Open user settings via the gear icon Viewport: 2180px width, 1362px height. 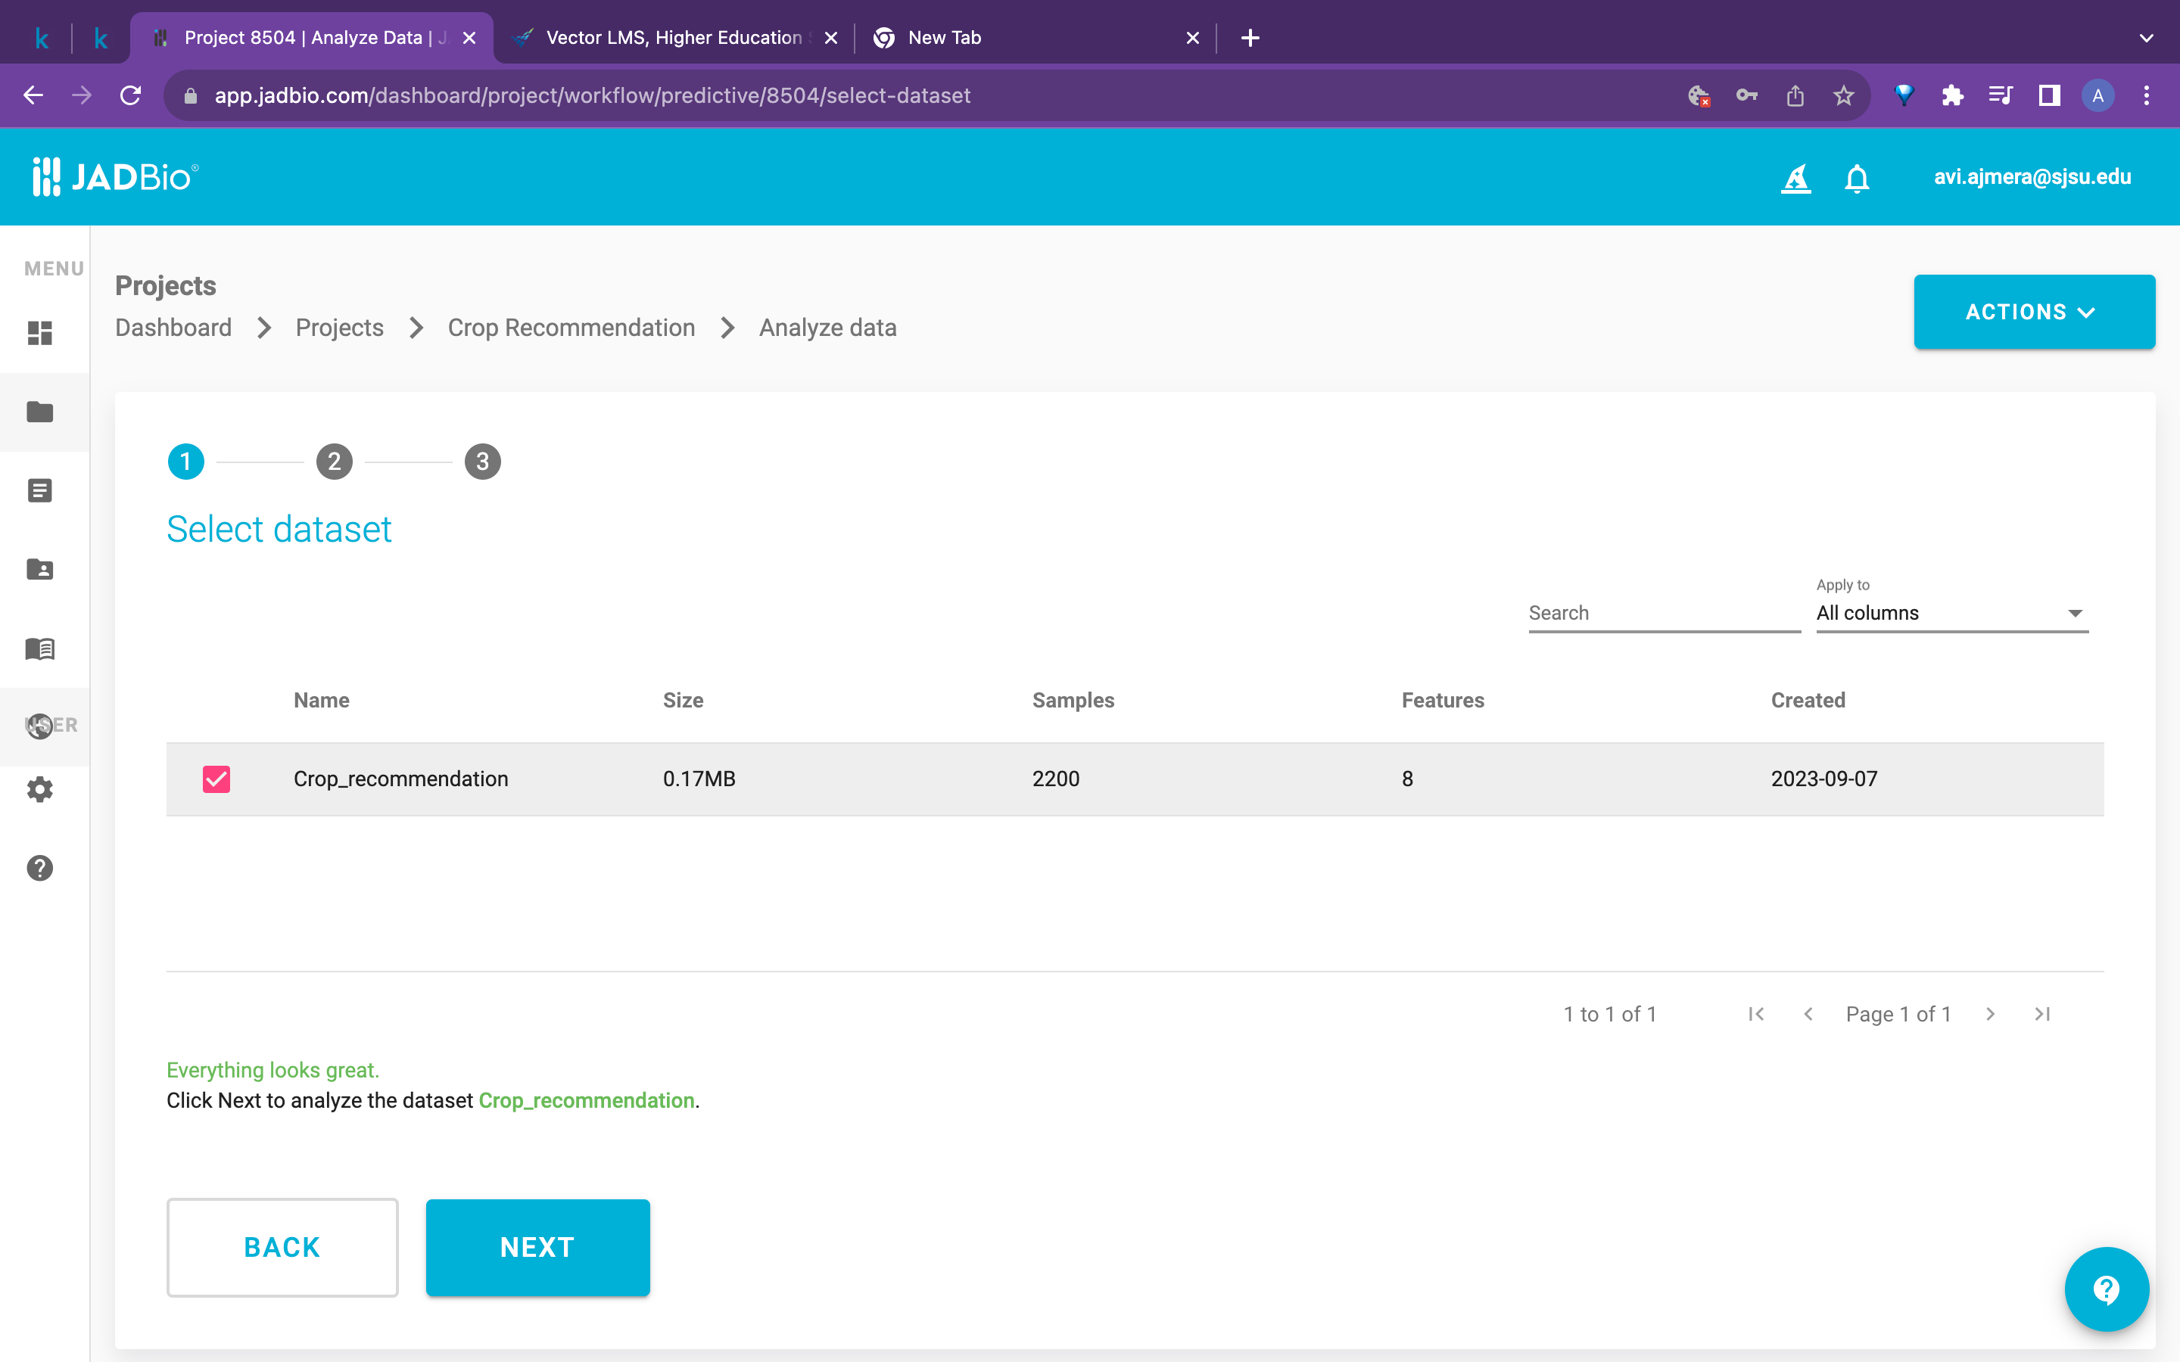39,790
